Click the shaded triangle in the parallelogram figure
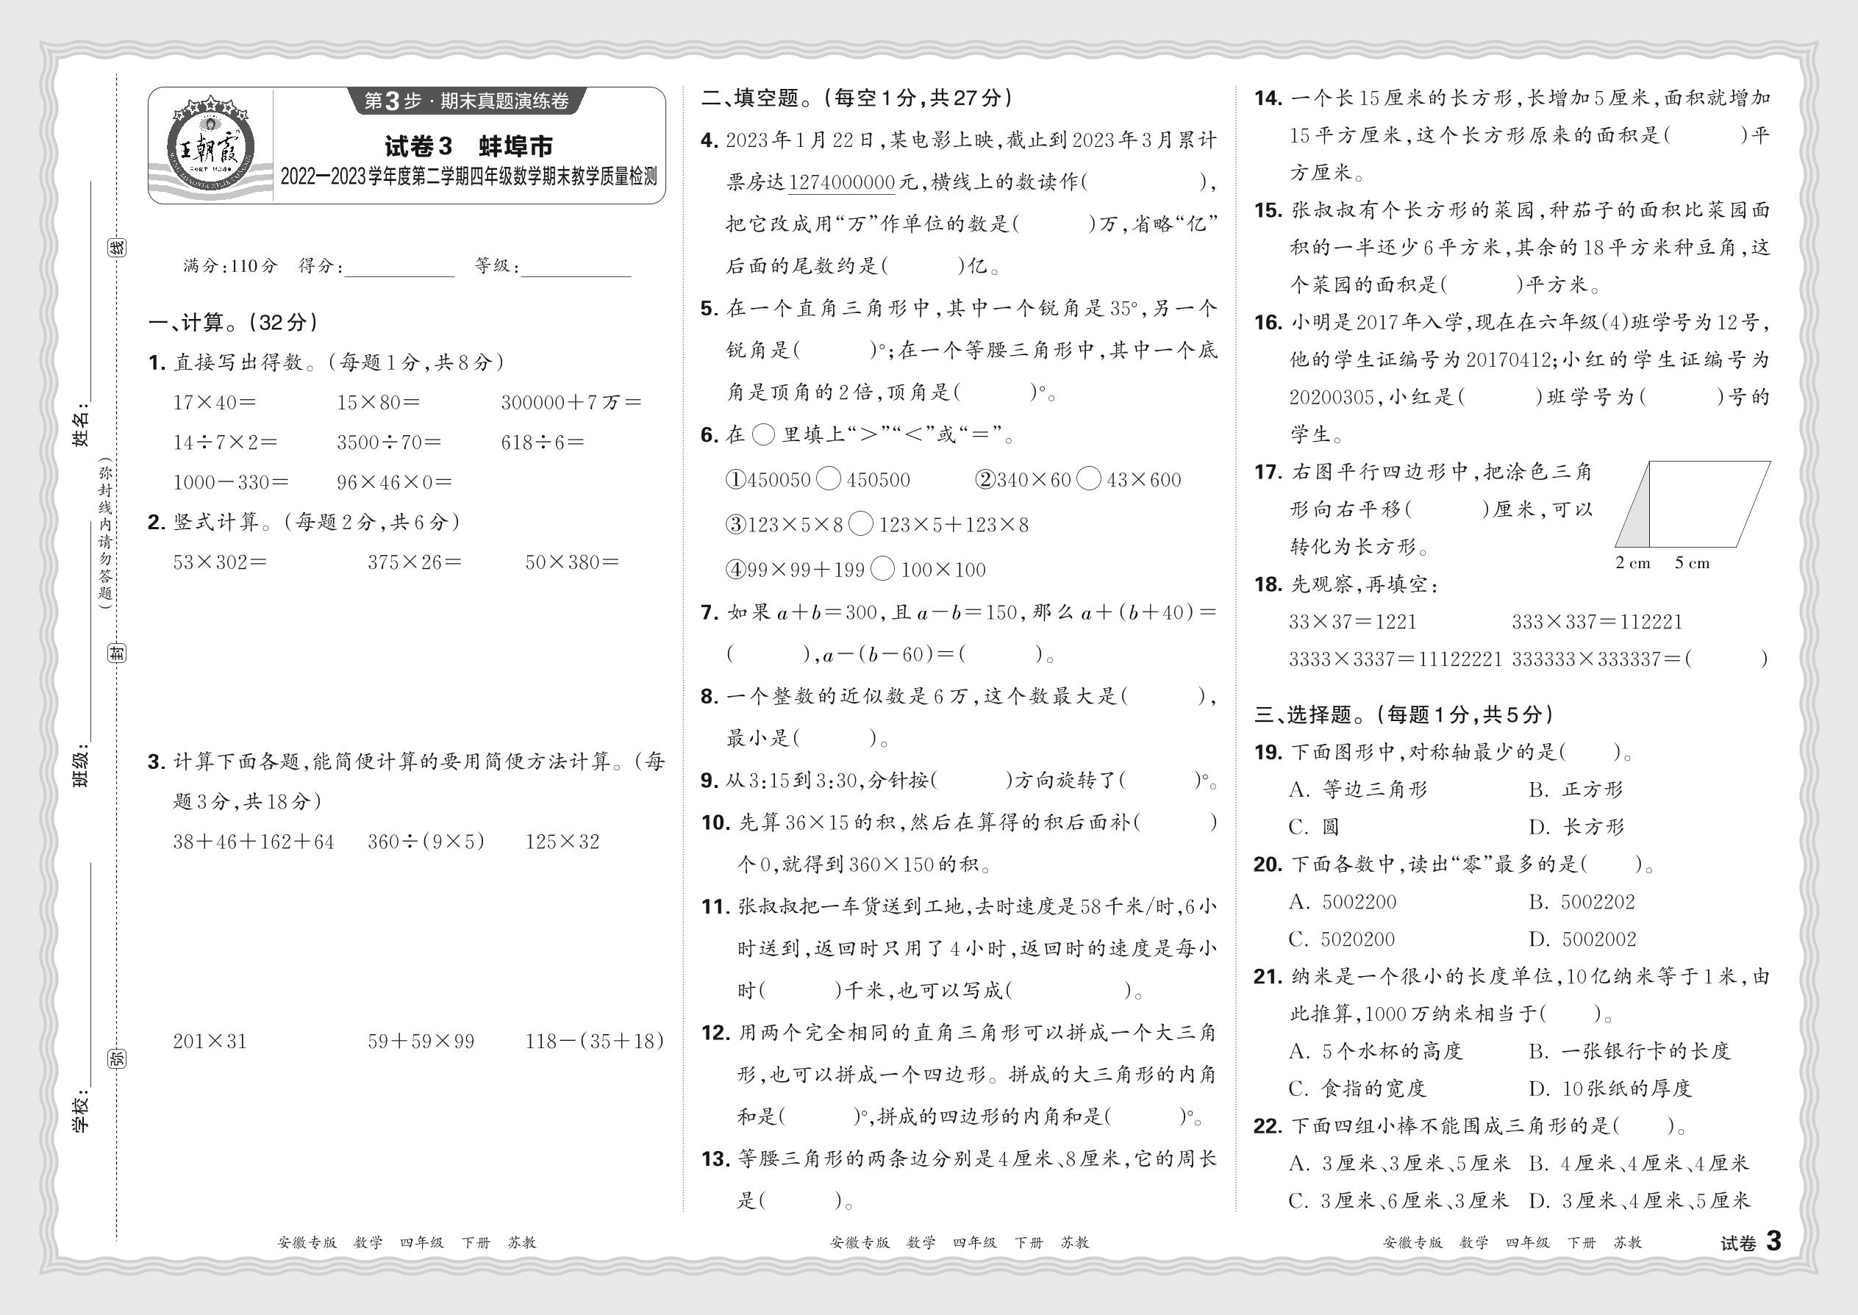 [1637, 520]
